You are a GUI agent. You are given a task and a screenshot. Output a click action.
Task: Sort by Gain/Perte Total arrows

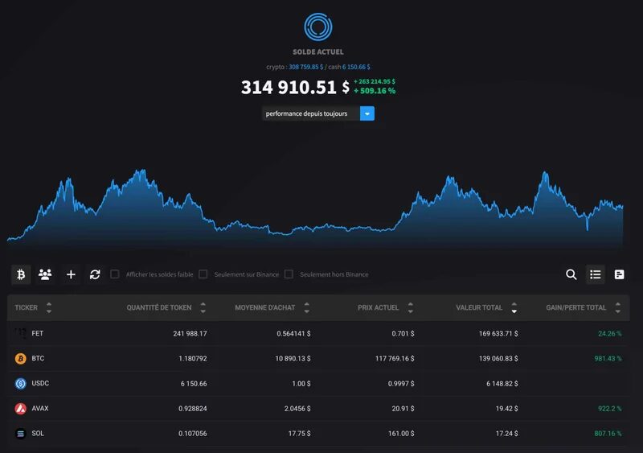(618, 307)
